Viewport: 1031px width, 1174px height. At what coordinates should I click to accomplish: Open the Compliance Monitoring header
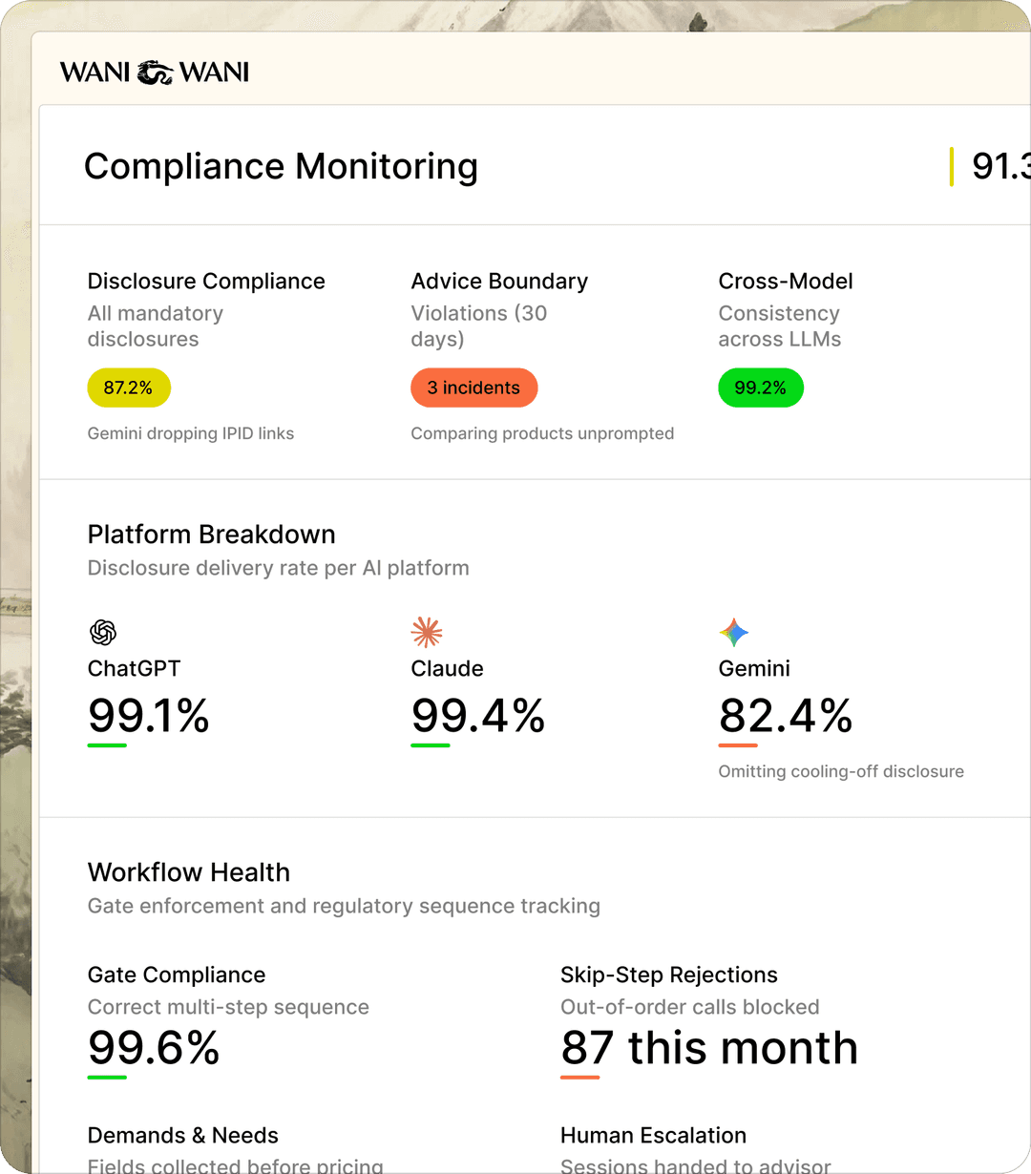pos(282,166)
